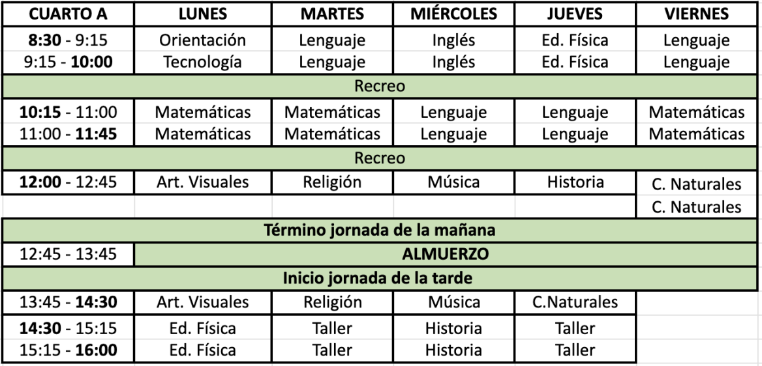The width and height of the screenshot is (762, 366).
Task: Click the 12:00 - 12:45 time cell
Action: pyautogui.click(x=68, y=182)
